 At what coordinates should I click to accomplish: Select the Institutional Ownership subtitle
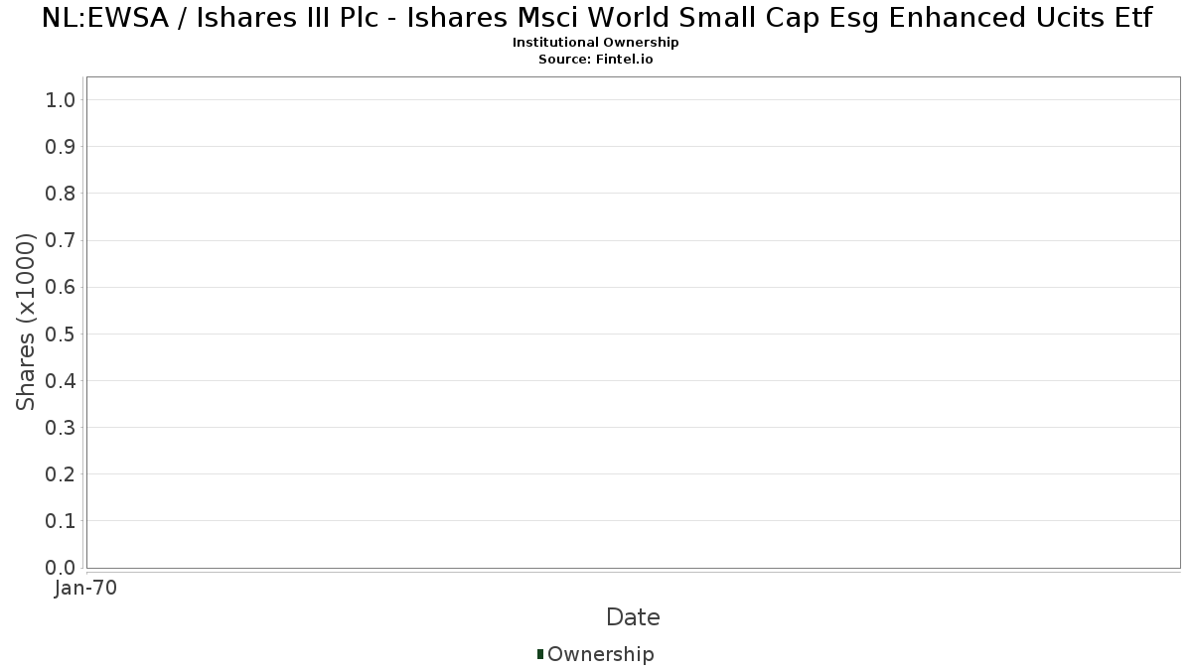[595, 43]
